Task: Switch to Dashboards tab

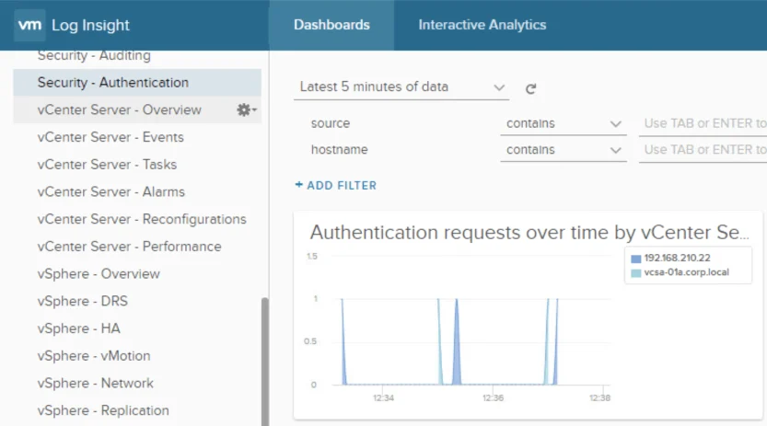Action: click(331, 25)
